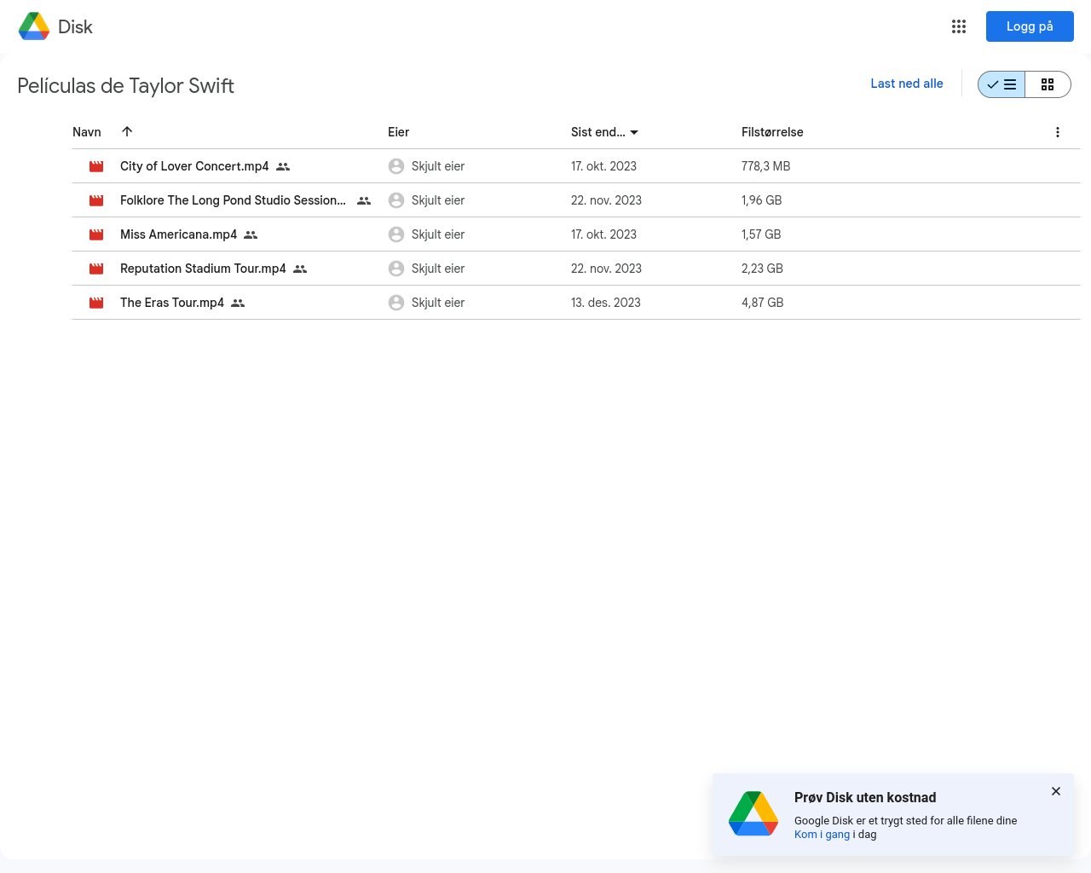Open Folklore The Long Pond Studio Session file
Image resolution: width=1091 pixels, height=873 pixels.
[233, 200]
